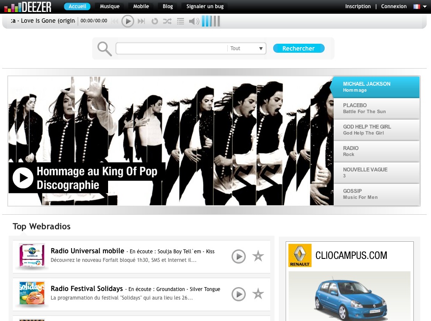Select Signaler un bug
This screenshot has width=431, height=321.
[205, 6]
